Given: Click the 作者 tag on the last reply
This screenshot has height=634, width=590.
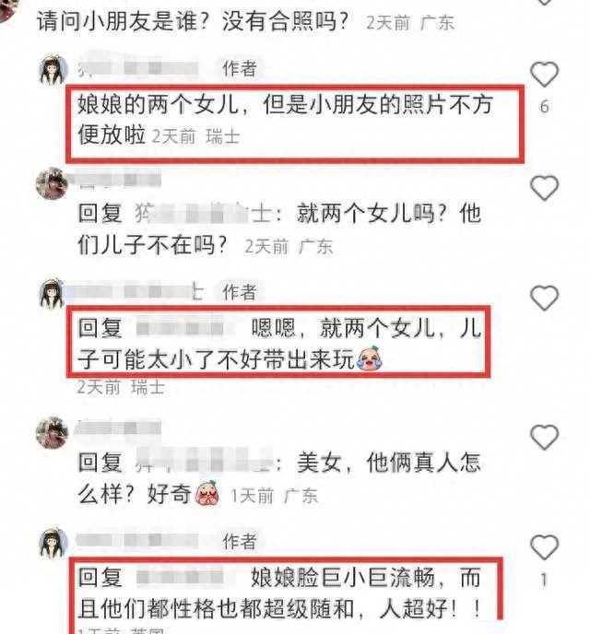Looking at the screenshot, I should (x=240, y=541).
